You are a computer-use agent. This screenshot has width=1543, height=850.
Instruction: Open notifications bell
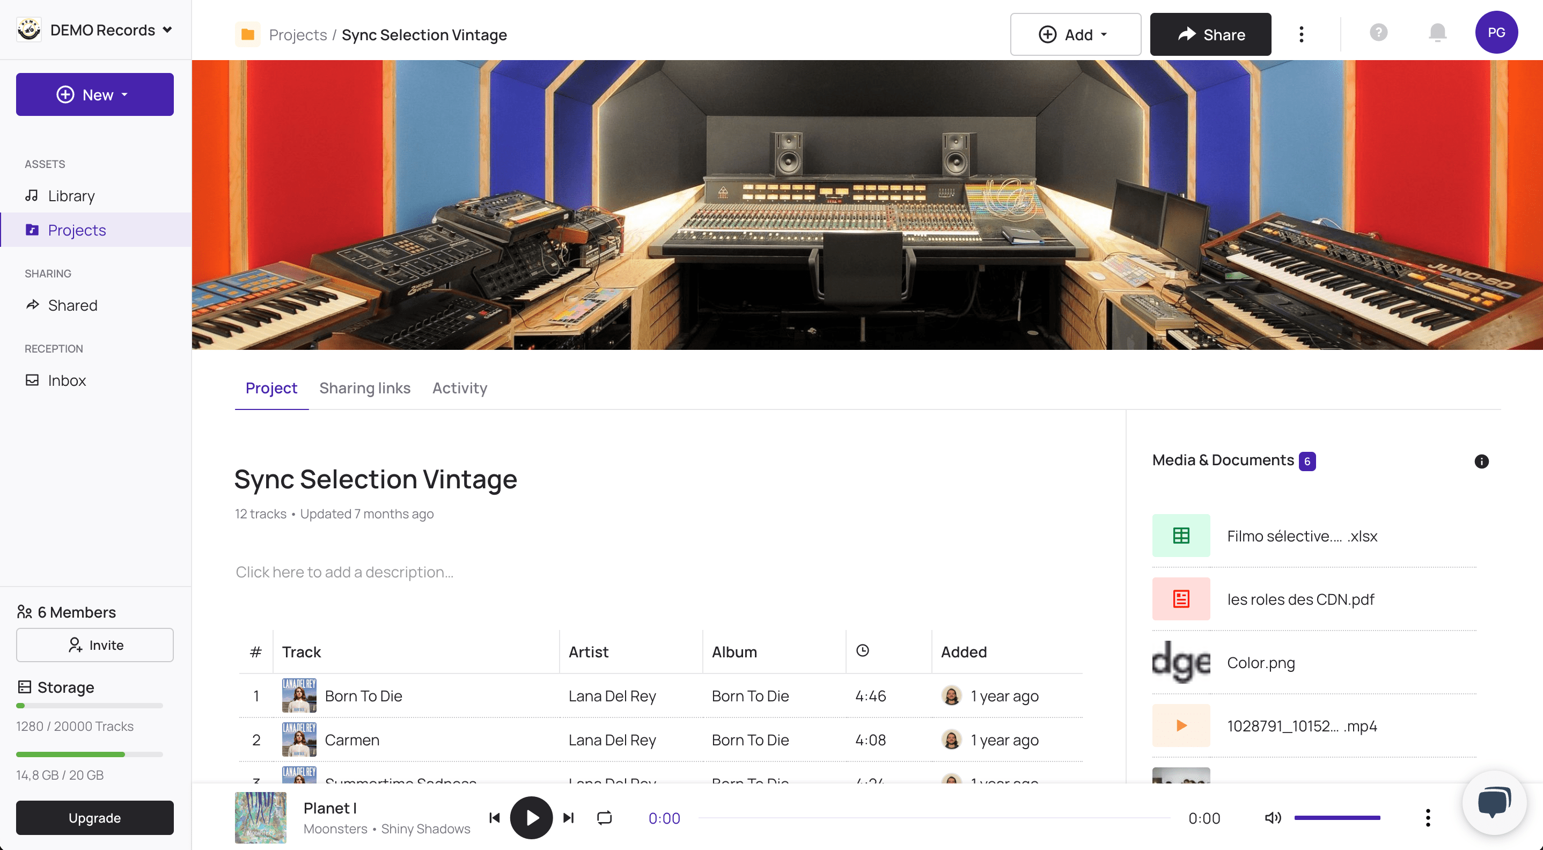[1438, 32]
